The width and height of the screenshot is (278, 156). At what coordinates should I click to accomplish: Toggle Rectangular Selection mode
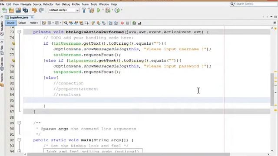[x=87, y=23]
